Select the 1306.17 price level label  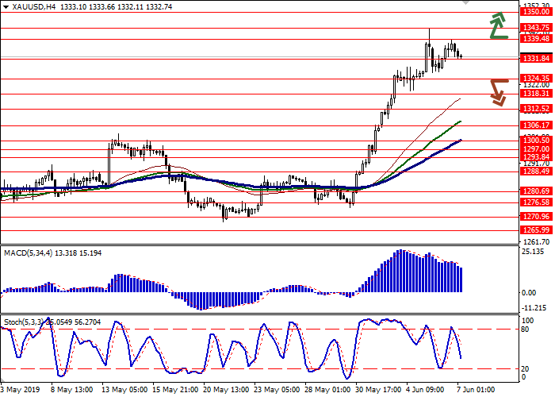(x=536, y=125)
